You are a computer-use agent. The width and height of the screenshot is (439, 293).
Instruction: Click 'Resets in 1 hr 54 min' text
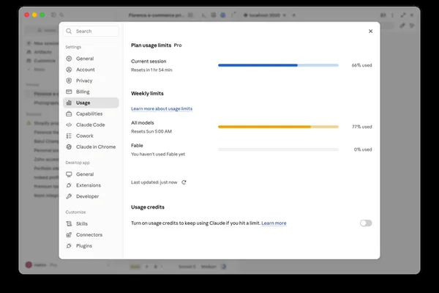[151, 70]
